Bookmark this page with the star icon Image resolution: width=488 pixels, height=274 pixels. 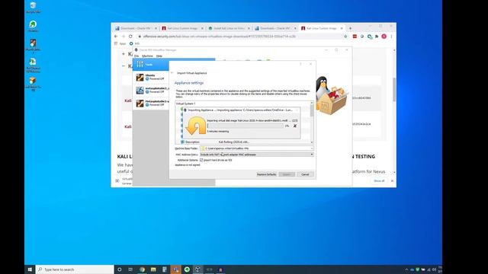345,37
